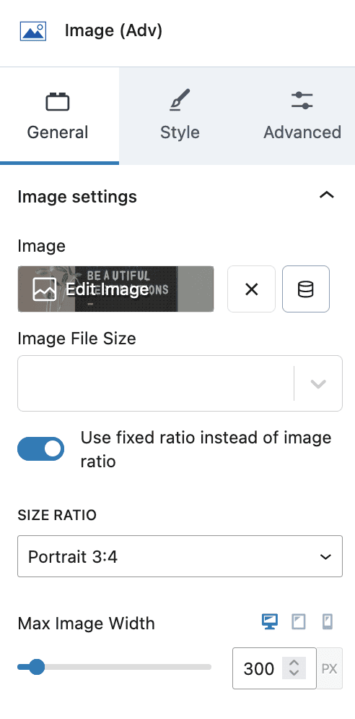Switch to the Advanced tab
This screenshot has height=719, width=355.
[x=302, y=116]
